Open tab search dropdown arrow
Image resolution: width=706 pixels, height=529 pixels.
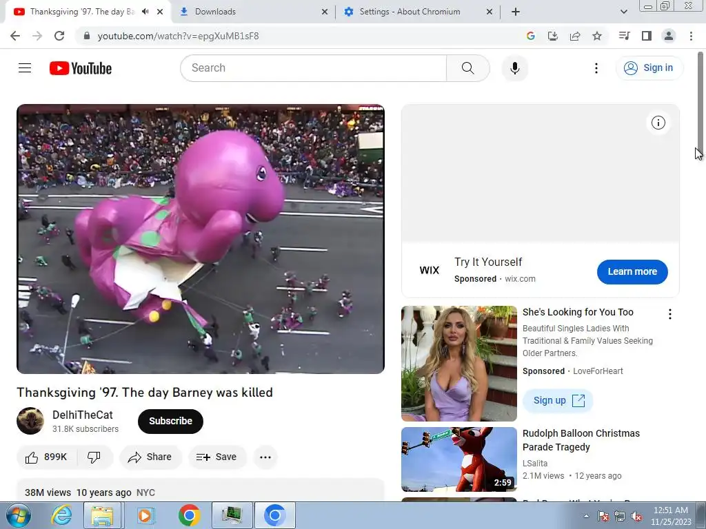coord(623,12)
